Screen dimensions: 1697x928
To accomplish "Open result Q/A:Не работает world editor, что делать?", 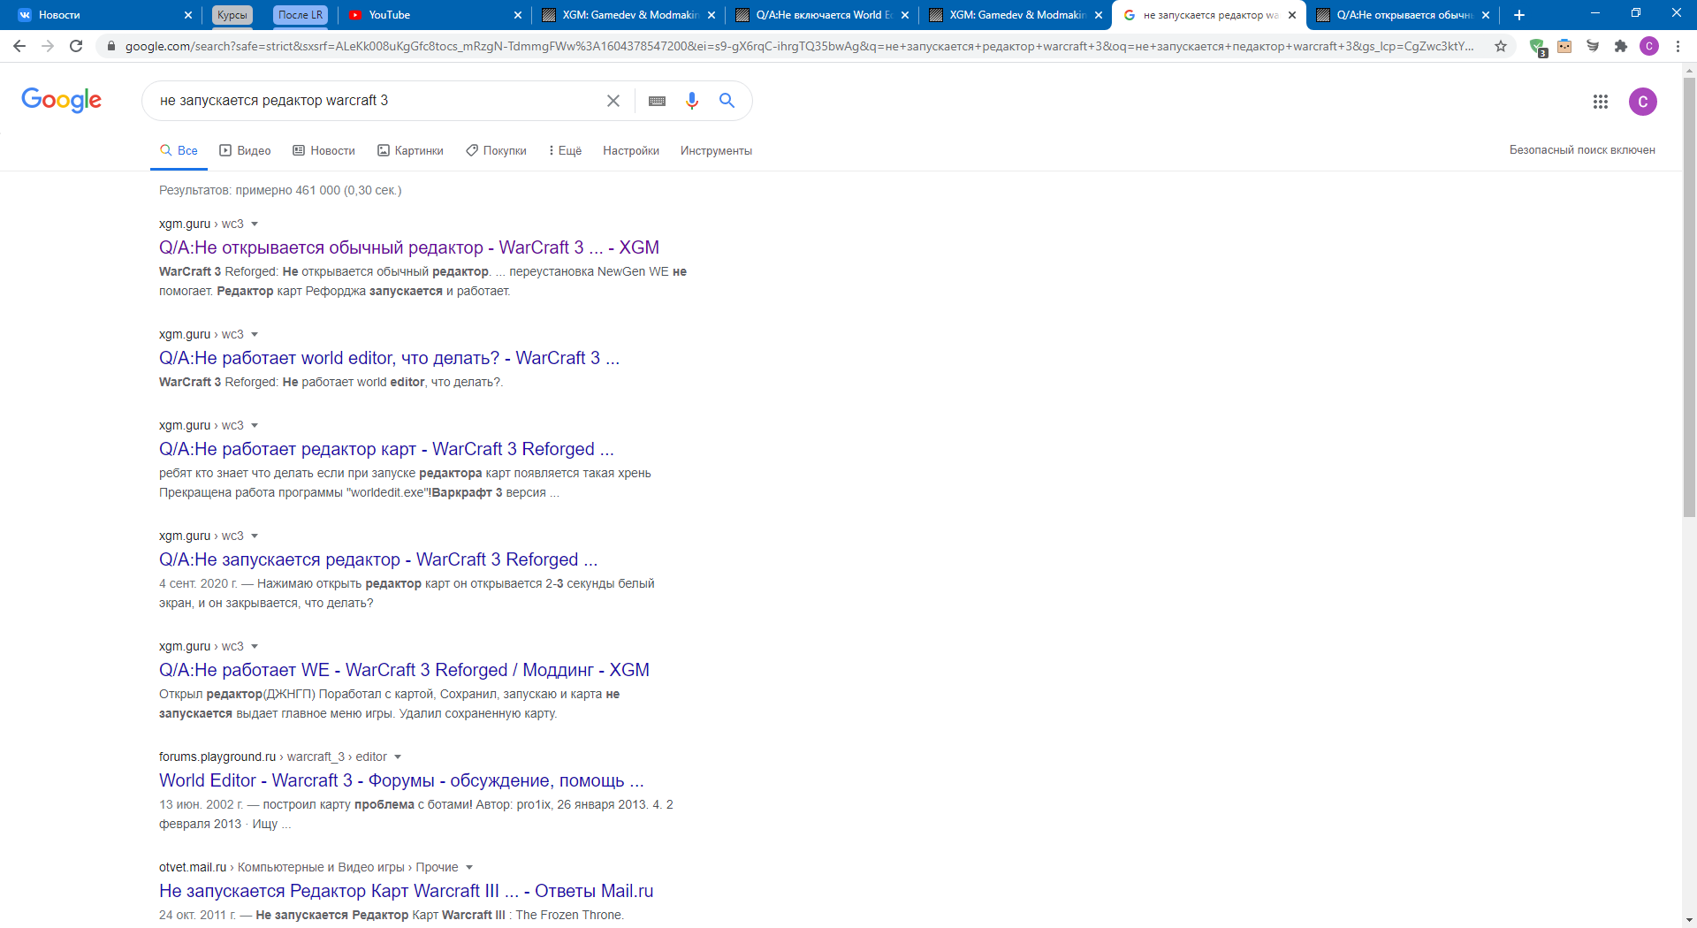I will [x=389, y=359].
